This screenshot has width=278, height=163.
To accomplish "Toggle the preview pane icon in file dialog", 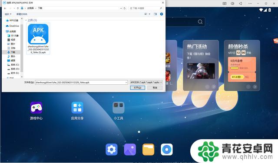I will [x=156, y=14].
